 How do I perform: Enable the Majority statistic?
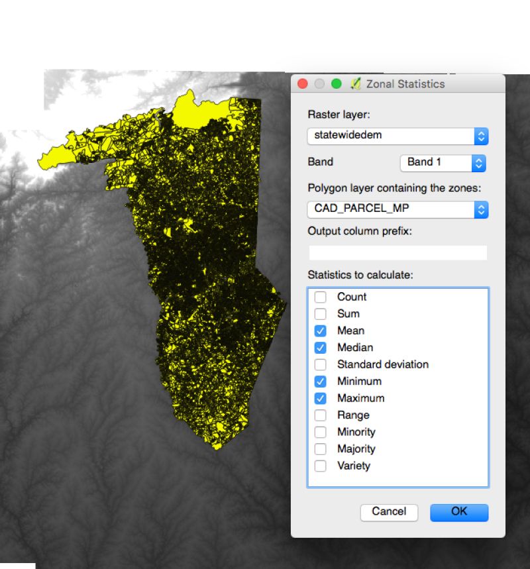pos(320,449)
